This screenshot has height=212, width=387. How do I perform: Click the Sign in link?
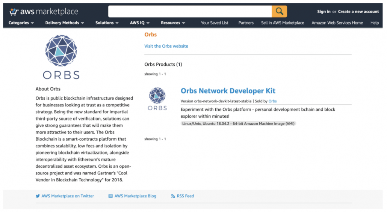click(x=324, y=12)
